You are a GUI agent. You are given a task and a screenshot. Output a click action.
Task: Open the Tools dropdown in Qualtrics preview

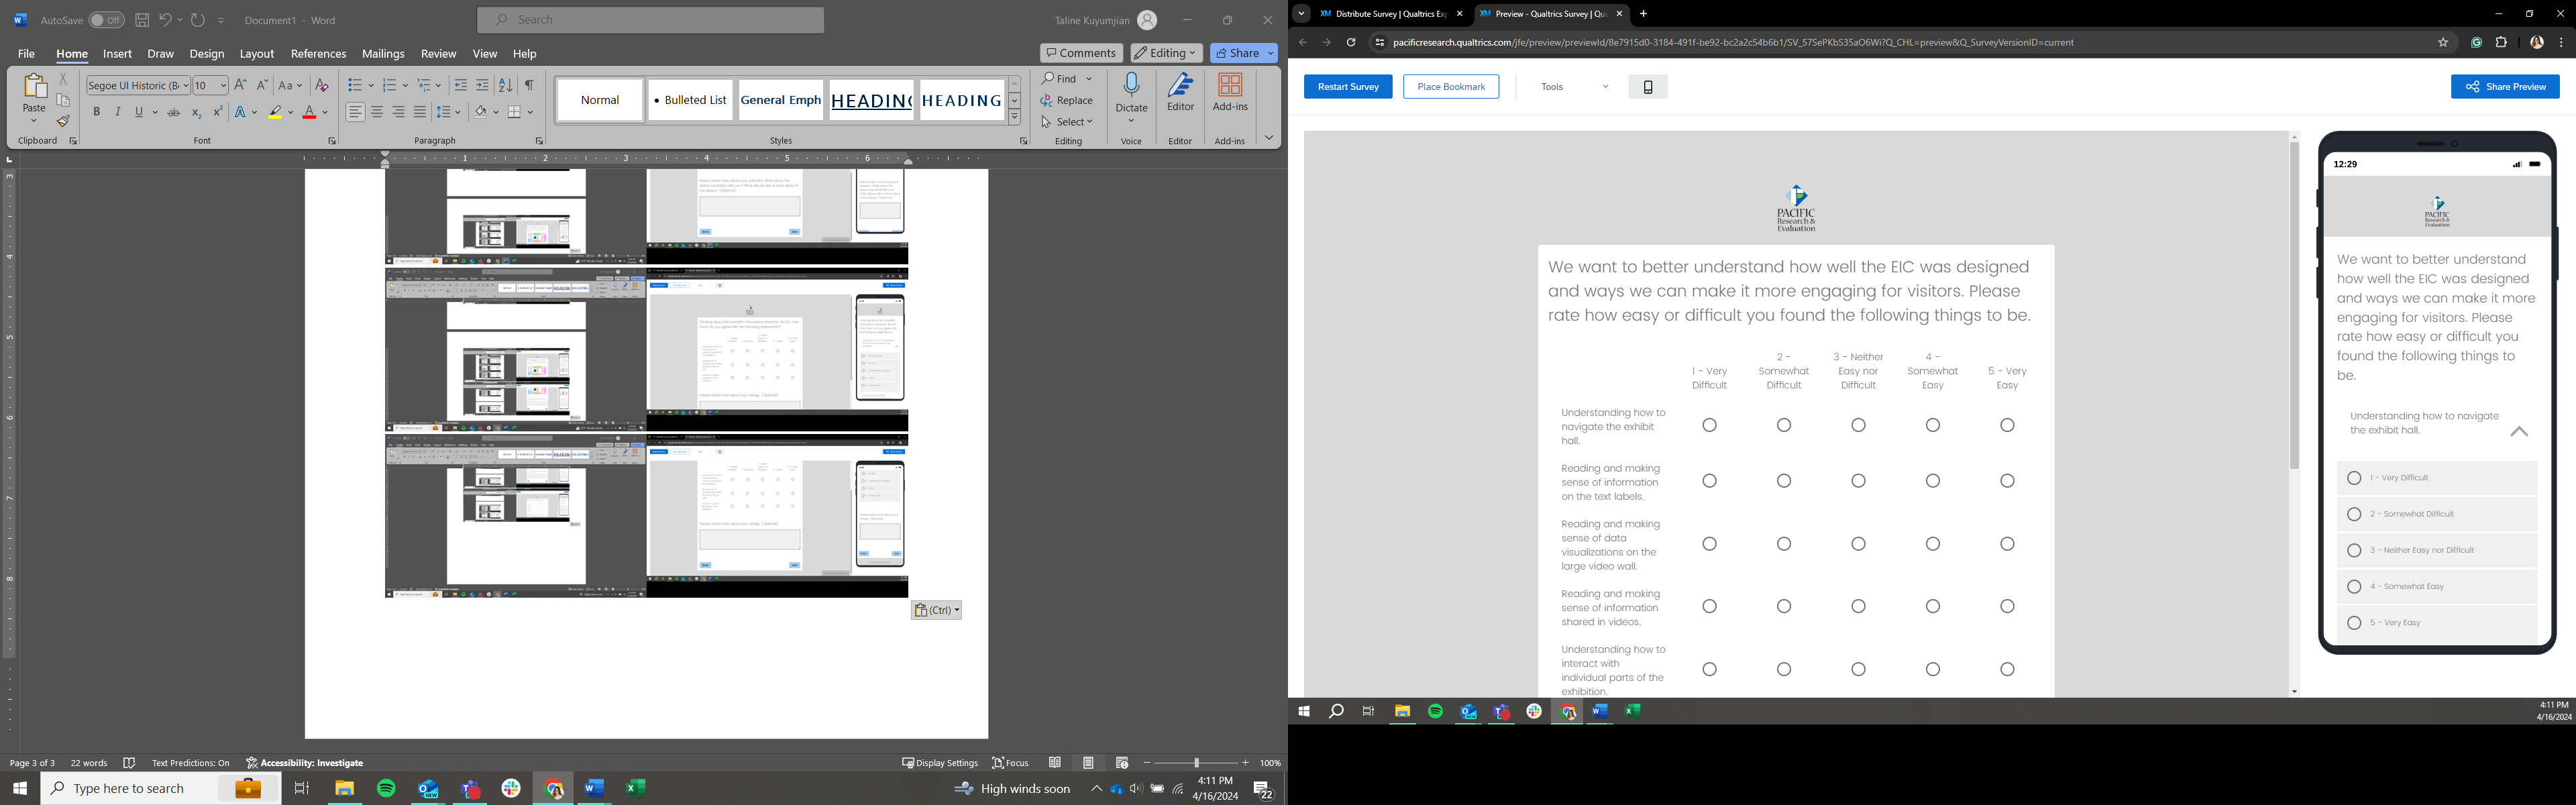click(x=1574, y=87)
